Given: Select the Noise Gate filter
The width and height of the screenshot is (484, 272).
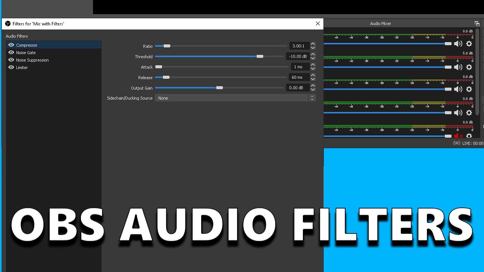Looking at the screenshot, I should coord(54,53).
